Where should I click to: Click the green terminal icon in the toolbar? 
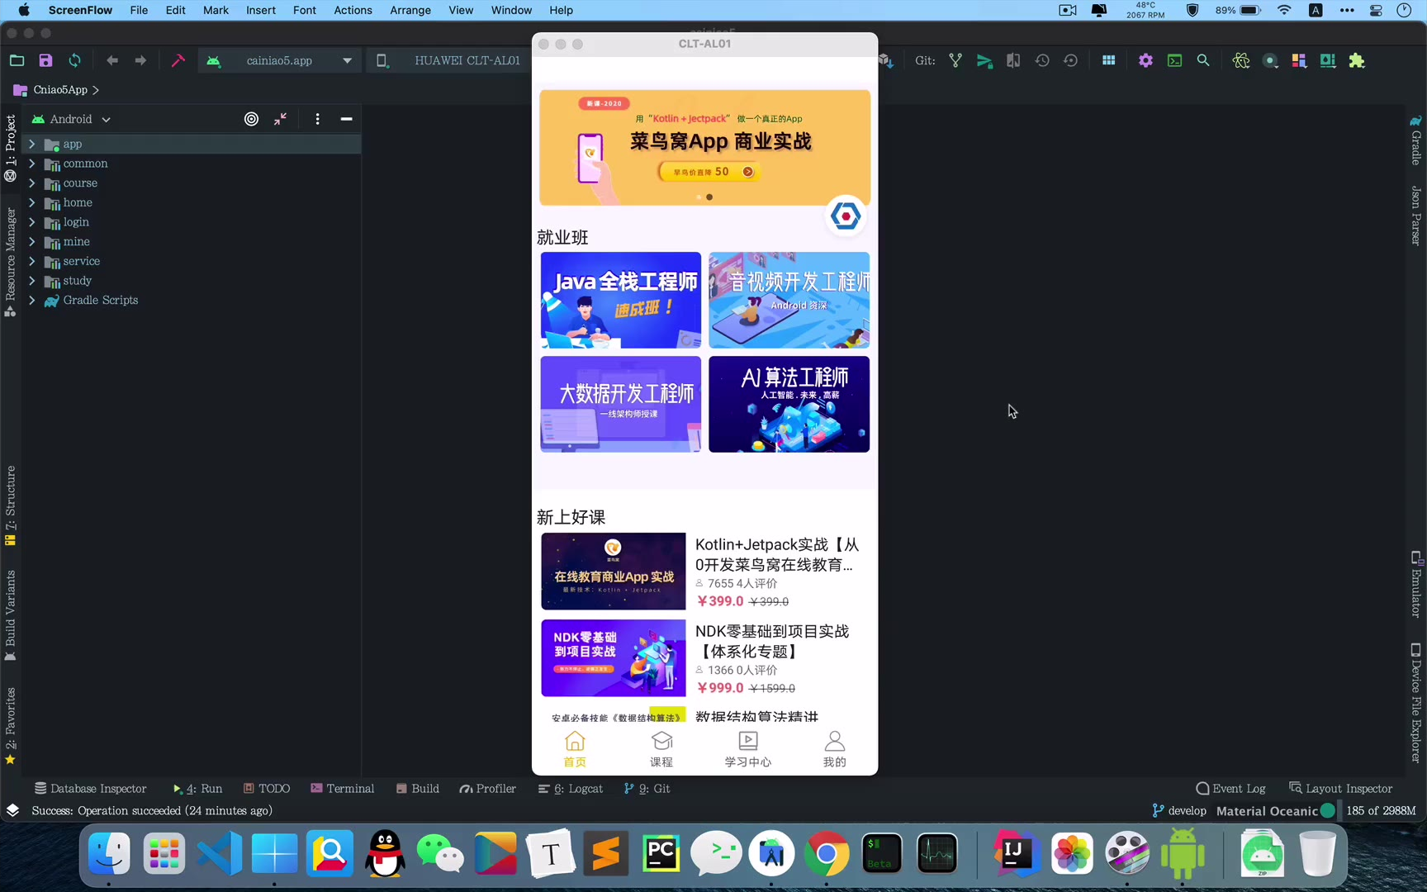point(1174,60)
